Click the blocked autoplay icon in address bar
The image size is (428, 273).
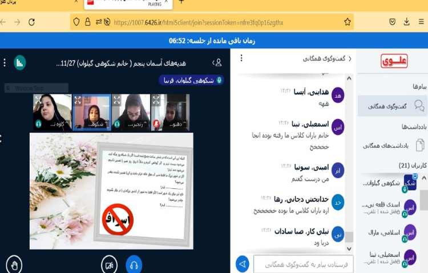coord(107,22)
